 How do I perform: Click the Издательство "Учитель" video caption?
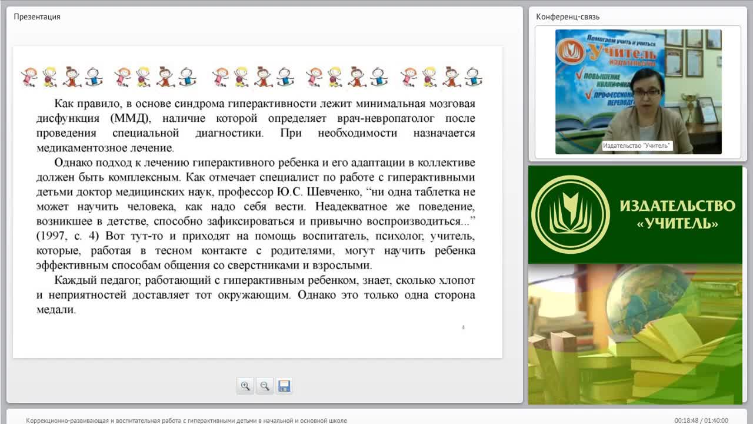(x=637, y=145)
